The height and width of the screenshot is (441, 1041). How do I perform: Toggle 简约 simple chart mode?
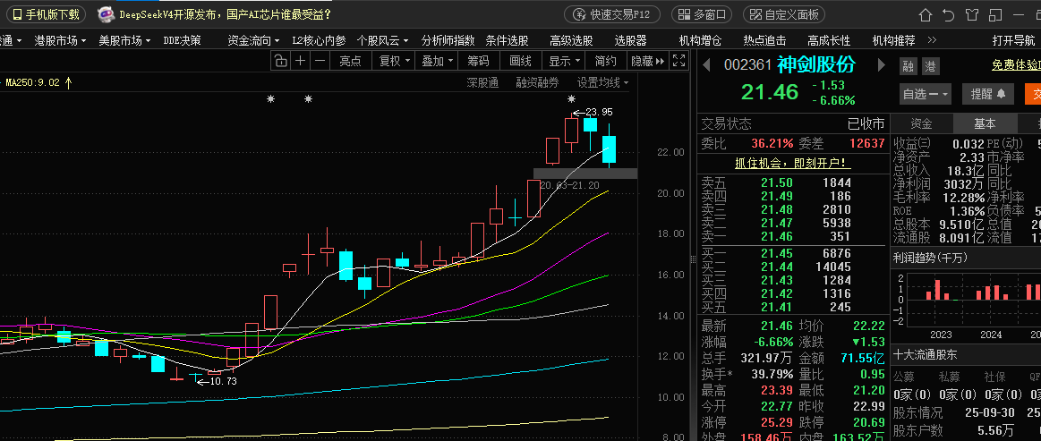click(605, 61)
